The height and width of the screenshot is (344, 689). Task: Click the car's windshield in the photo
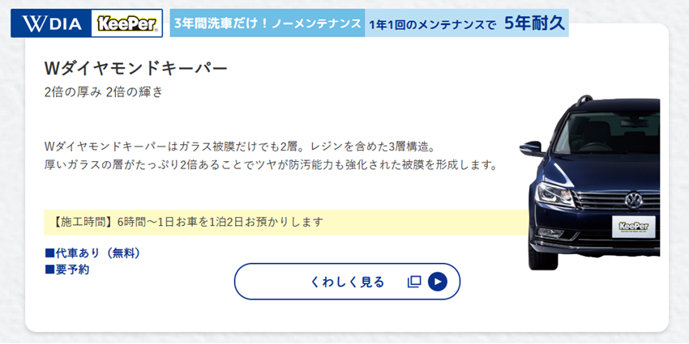click(x=616, y=130)
